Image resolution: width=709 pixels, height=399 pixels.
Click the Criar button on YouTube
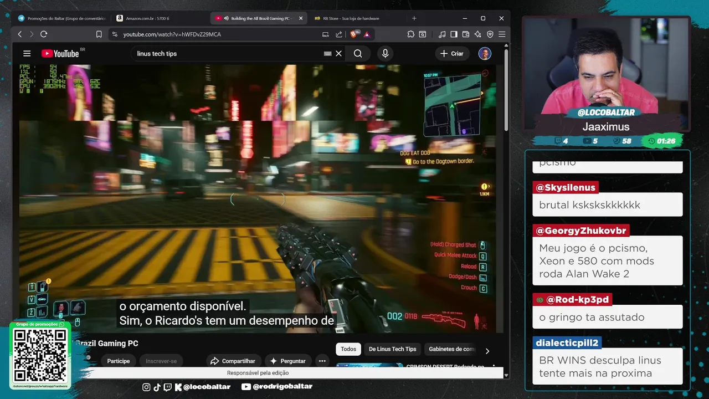coord(452,54)
